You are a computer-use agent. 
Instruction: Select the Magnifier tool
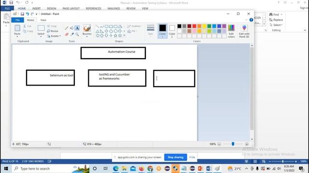77,35
